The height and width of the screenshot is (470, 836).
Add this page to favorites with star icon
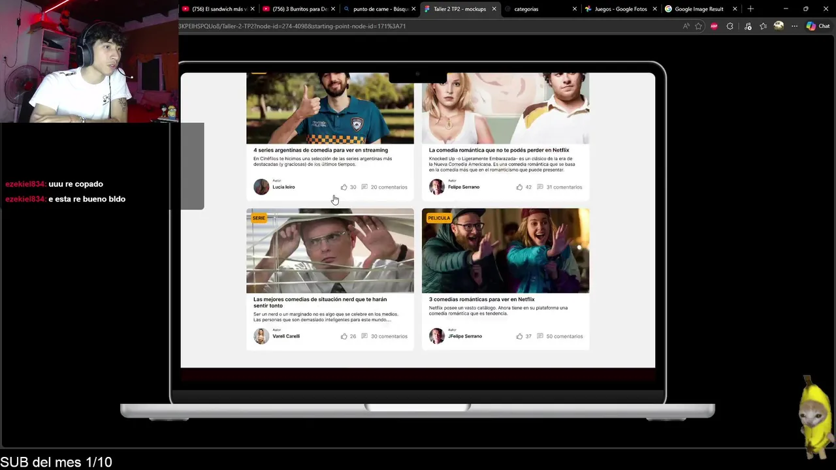click(698, 26)
